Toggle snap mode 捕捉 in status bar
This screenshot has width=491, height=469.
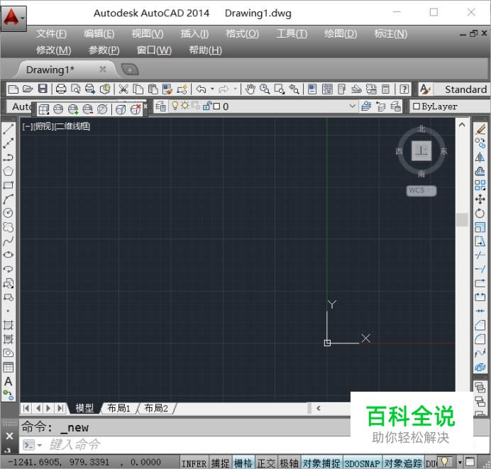tap(220, 463)
